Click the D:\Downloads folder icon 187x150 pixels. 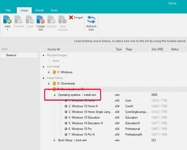point(54,84)
